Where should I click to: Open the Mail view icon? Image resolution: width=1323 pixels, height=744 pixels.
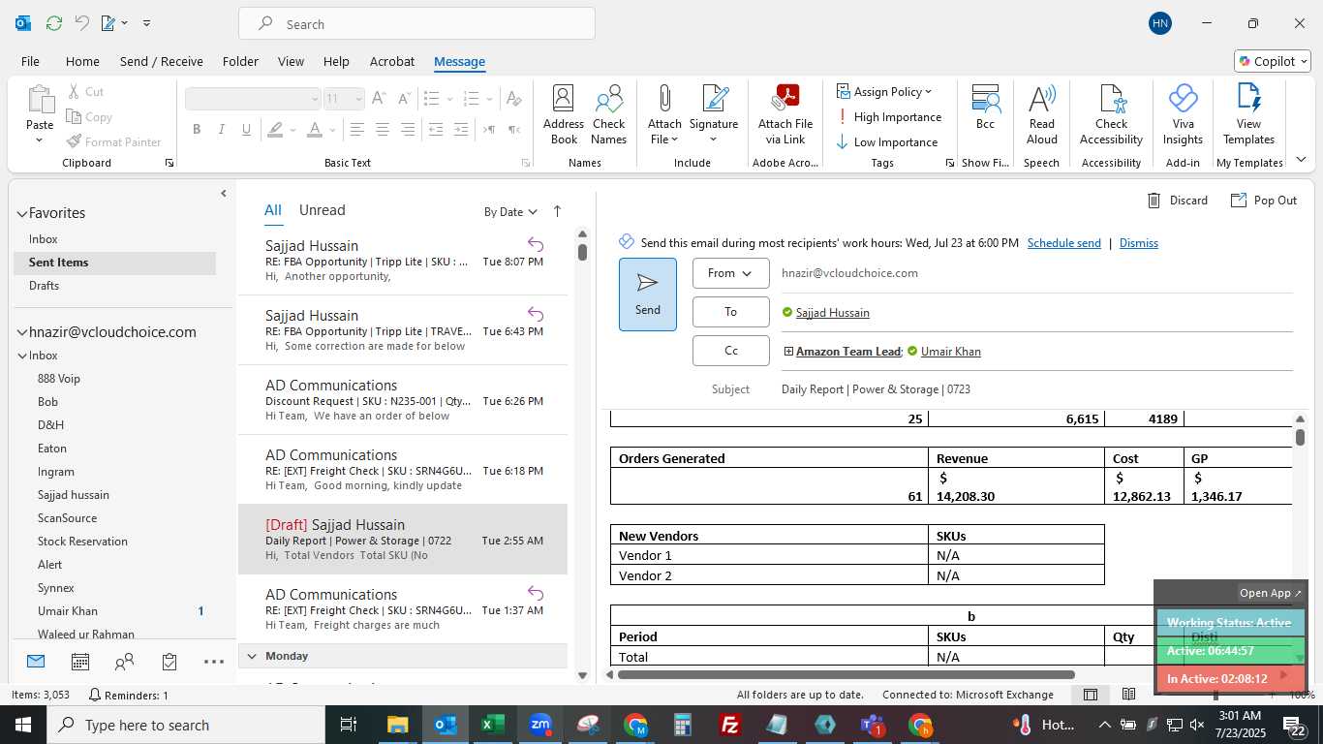(x=36, y=662)
